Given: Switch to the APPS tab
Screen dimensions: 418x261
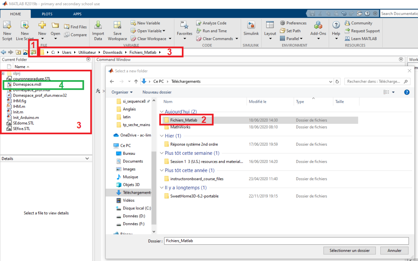Looking at the screenshot, I should click(x=77, y=14).
